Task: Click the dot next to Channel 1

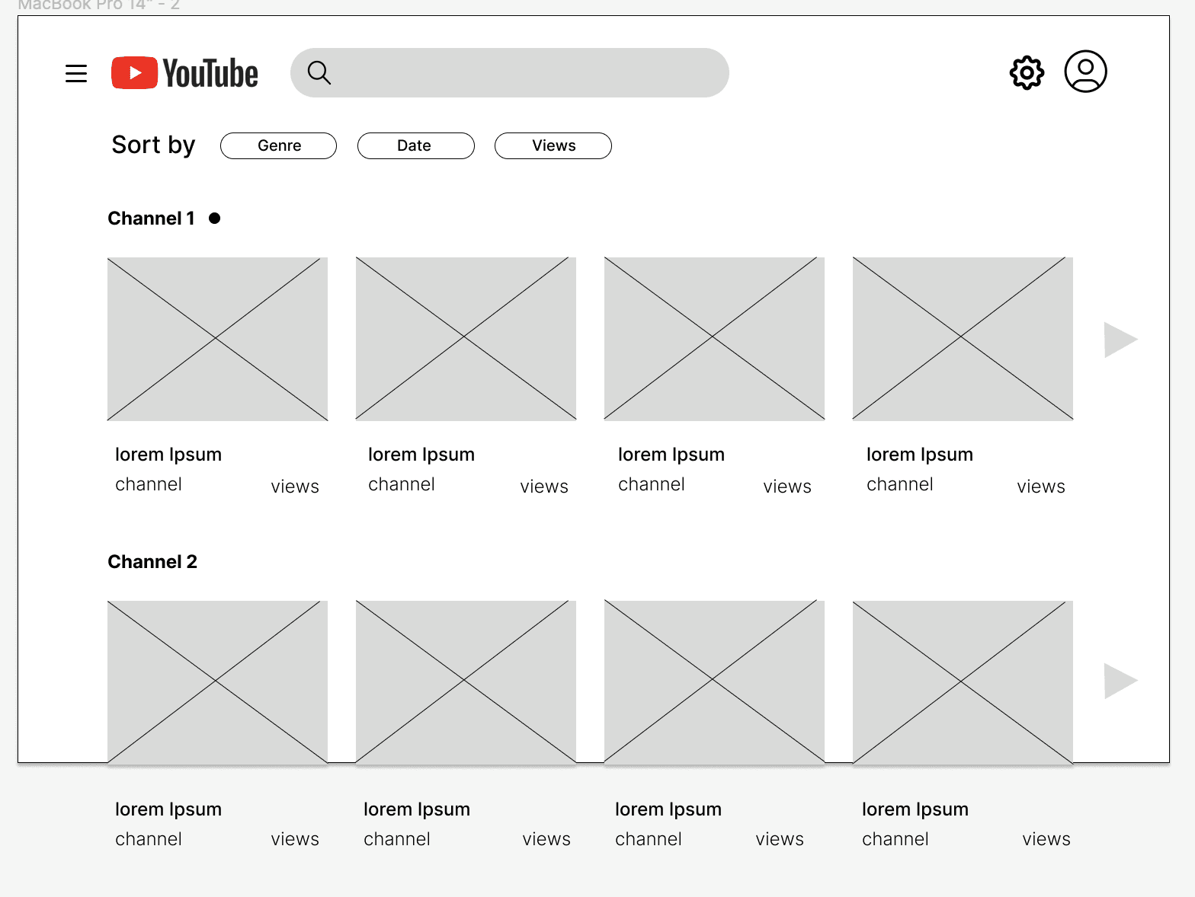Action: 215,219
